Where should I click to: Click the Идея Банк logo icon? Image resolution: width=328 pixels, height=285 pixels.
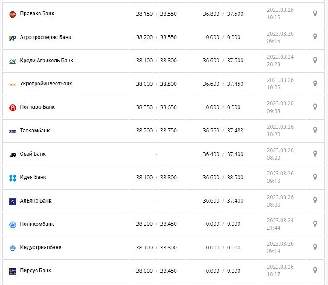tap(13, 178)
